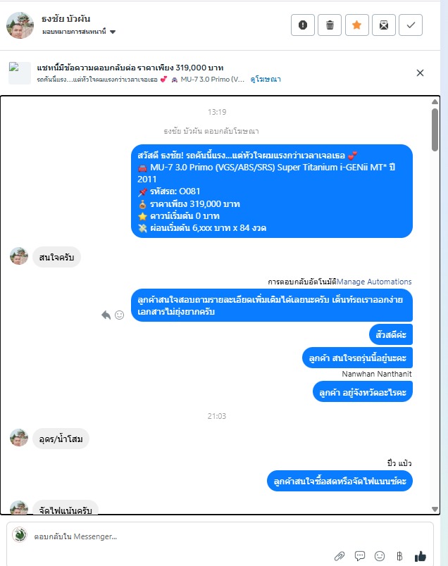Expand the มอบหมายการสนทนานี้ assignment dropdown

pyautogui.click(x=79, y=32)
